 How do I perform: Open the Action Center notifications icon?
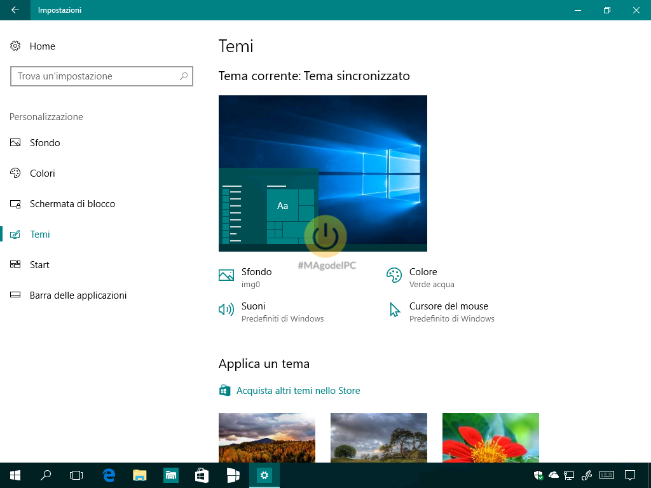click(x=630, y=475)
